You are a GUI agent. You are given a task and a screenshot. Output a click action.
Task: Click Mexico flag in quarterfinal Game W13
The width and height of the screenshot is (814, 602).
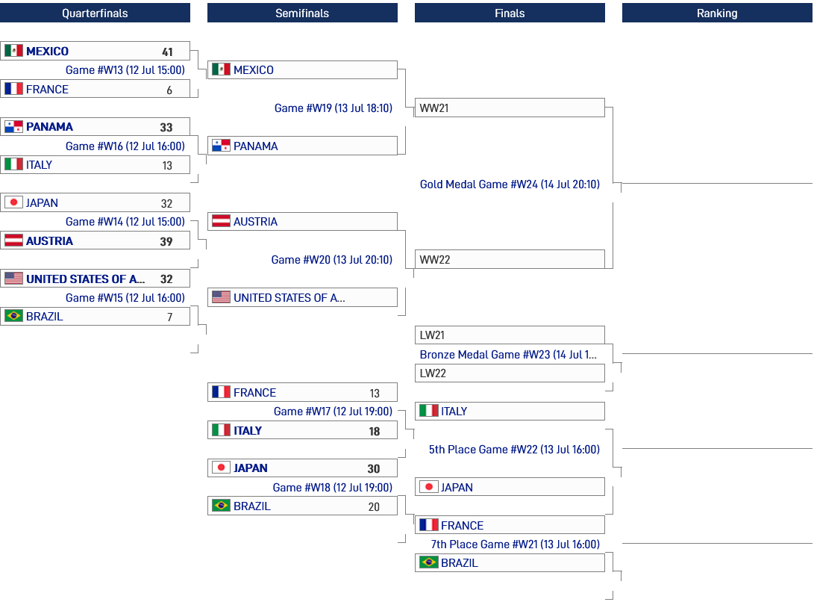13,51
